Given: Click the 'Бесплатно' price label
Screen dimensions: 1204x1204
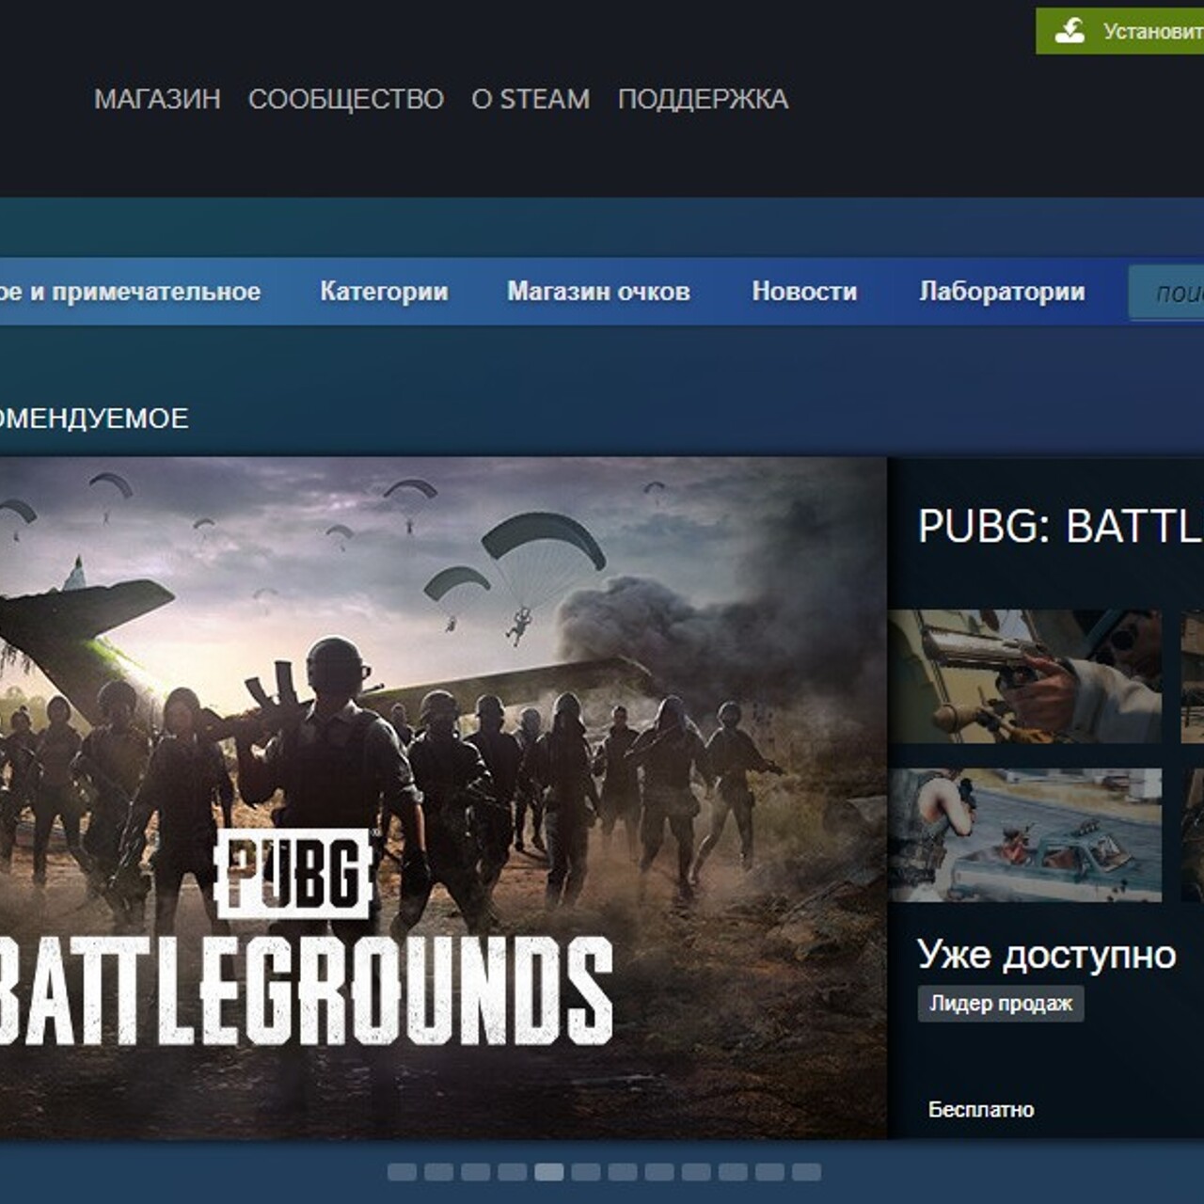Looking at the screenshot, I should click(x=981, y=1110).
